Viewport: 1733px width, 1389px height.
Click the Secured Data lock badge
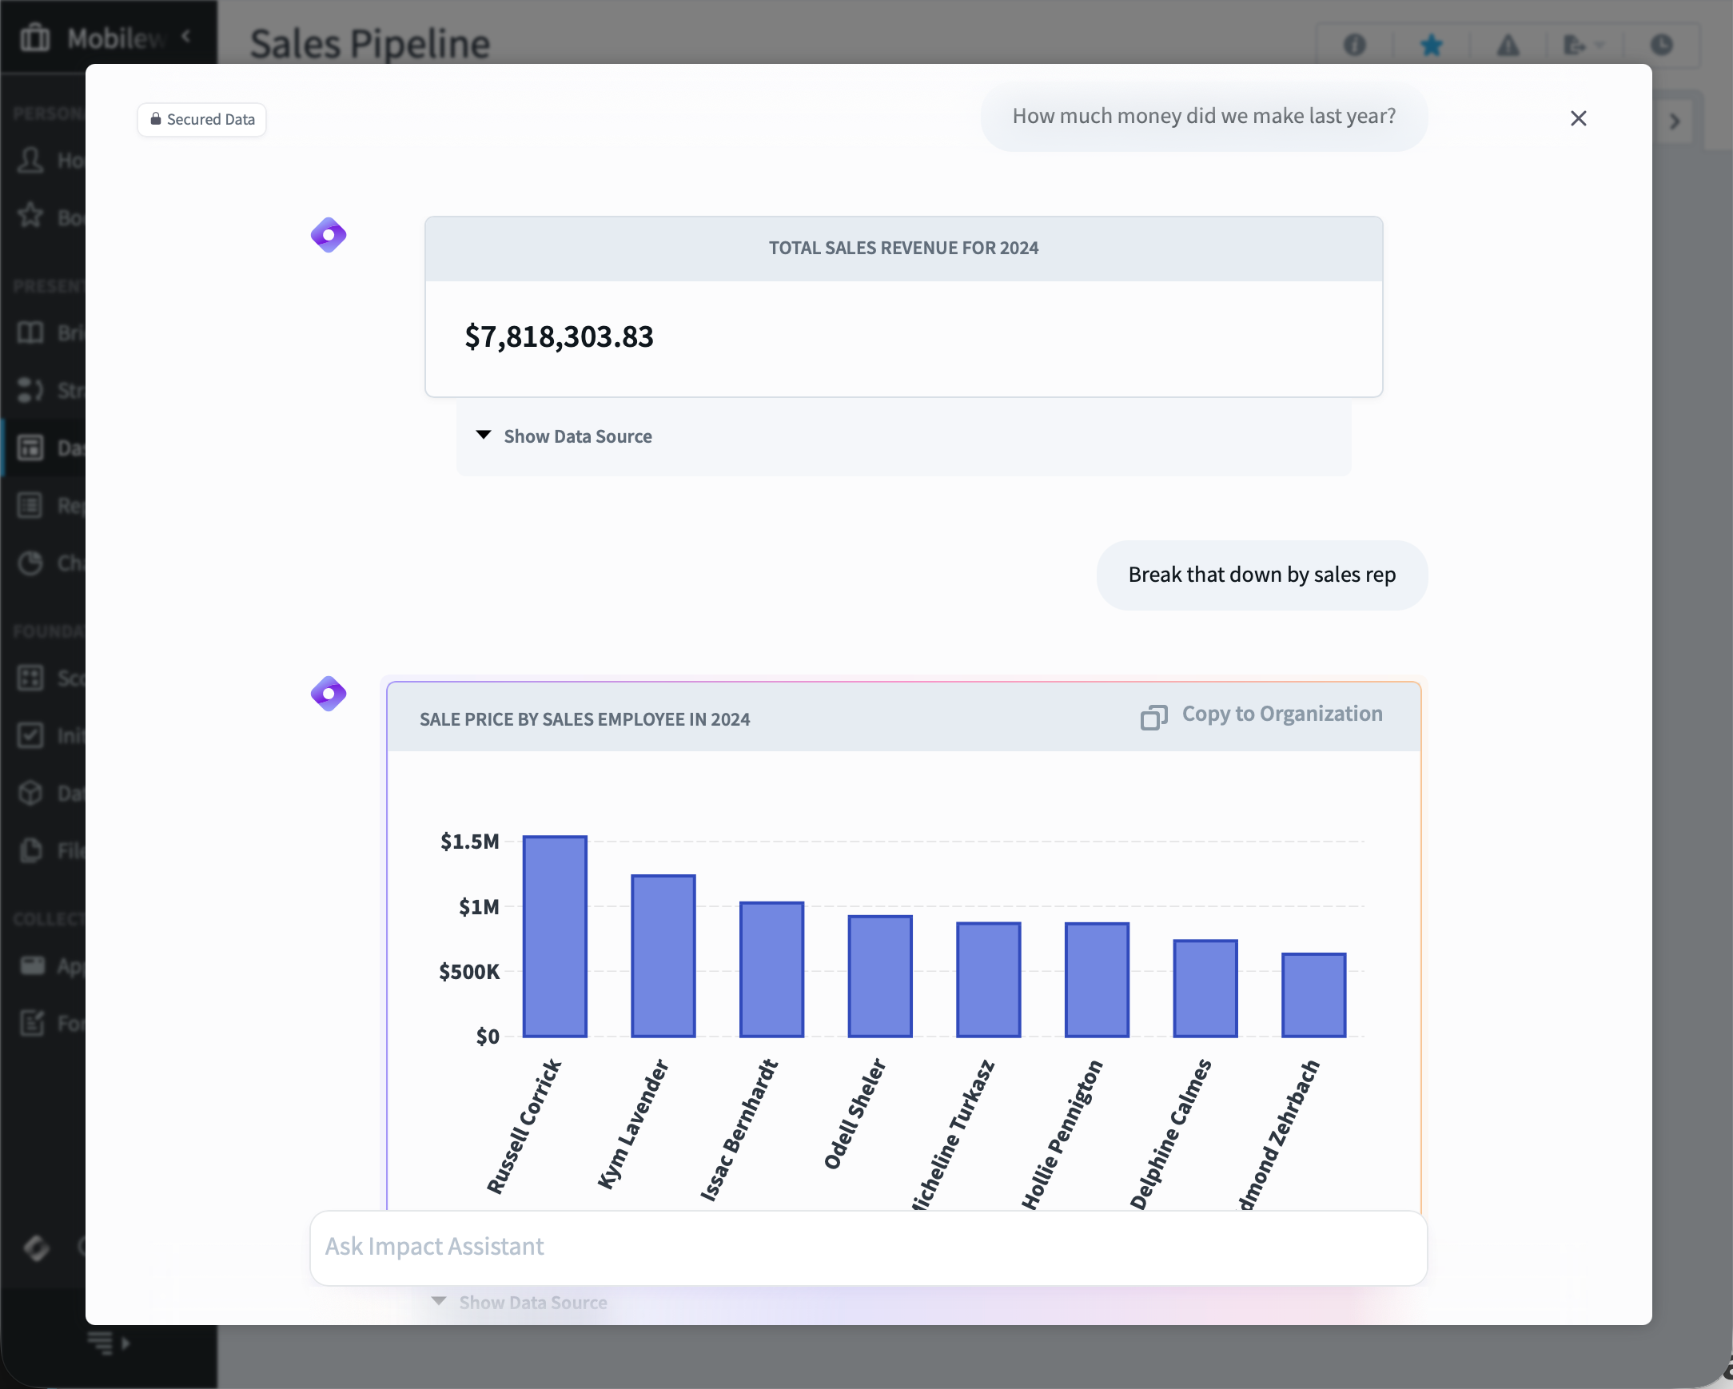click(x=201, y=119)
